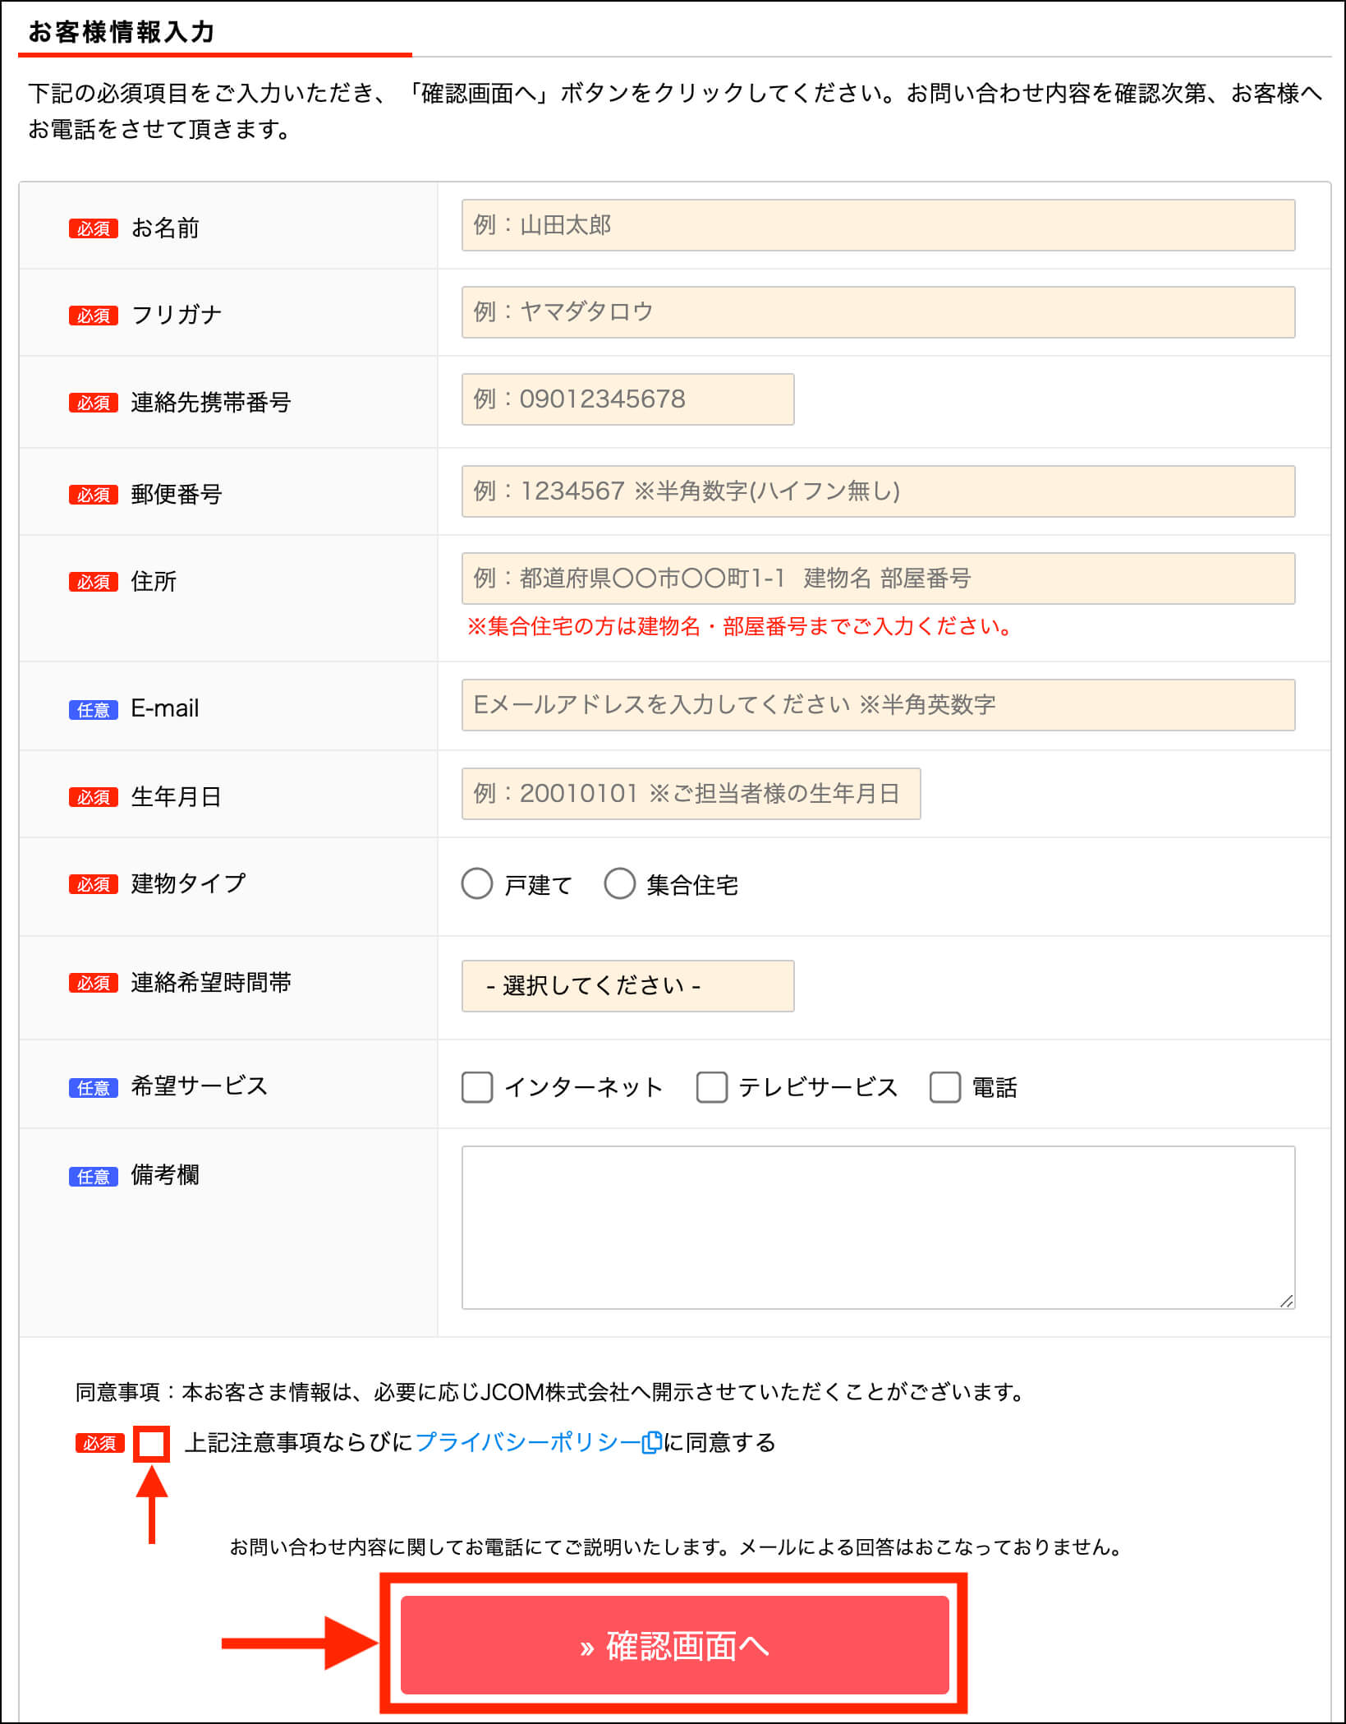Click inside the 備考欄 textarea
Screen dimensions: 1346x1724
click(878, 1228)
